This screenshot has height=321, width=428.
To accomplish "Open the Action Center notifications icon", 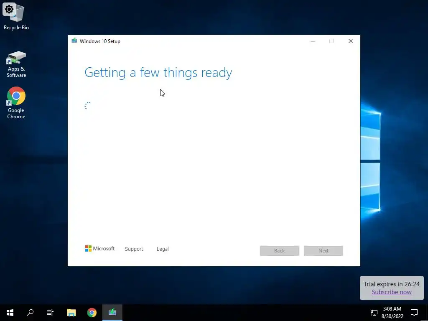I will 414,313.
